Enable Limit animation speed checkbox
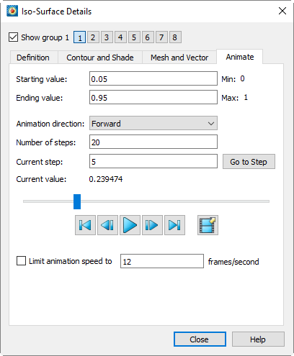This screenshot has height=356, width=294. pos(21,261)
